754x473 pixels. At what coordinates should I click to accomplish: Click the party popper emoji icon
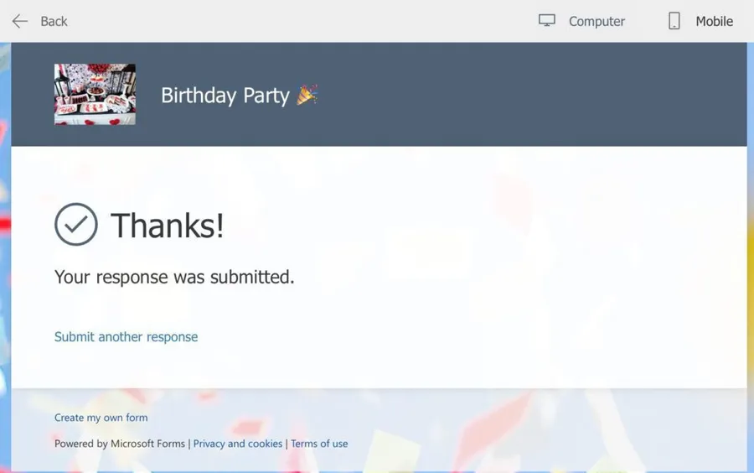pos(307,95)
